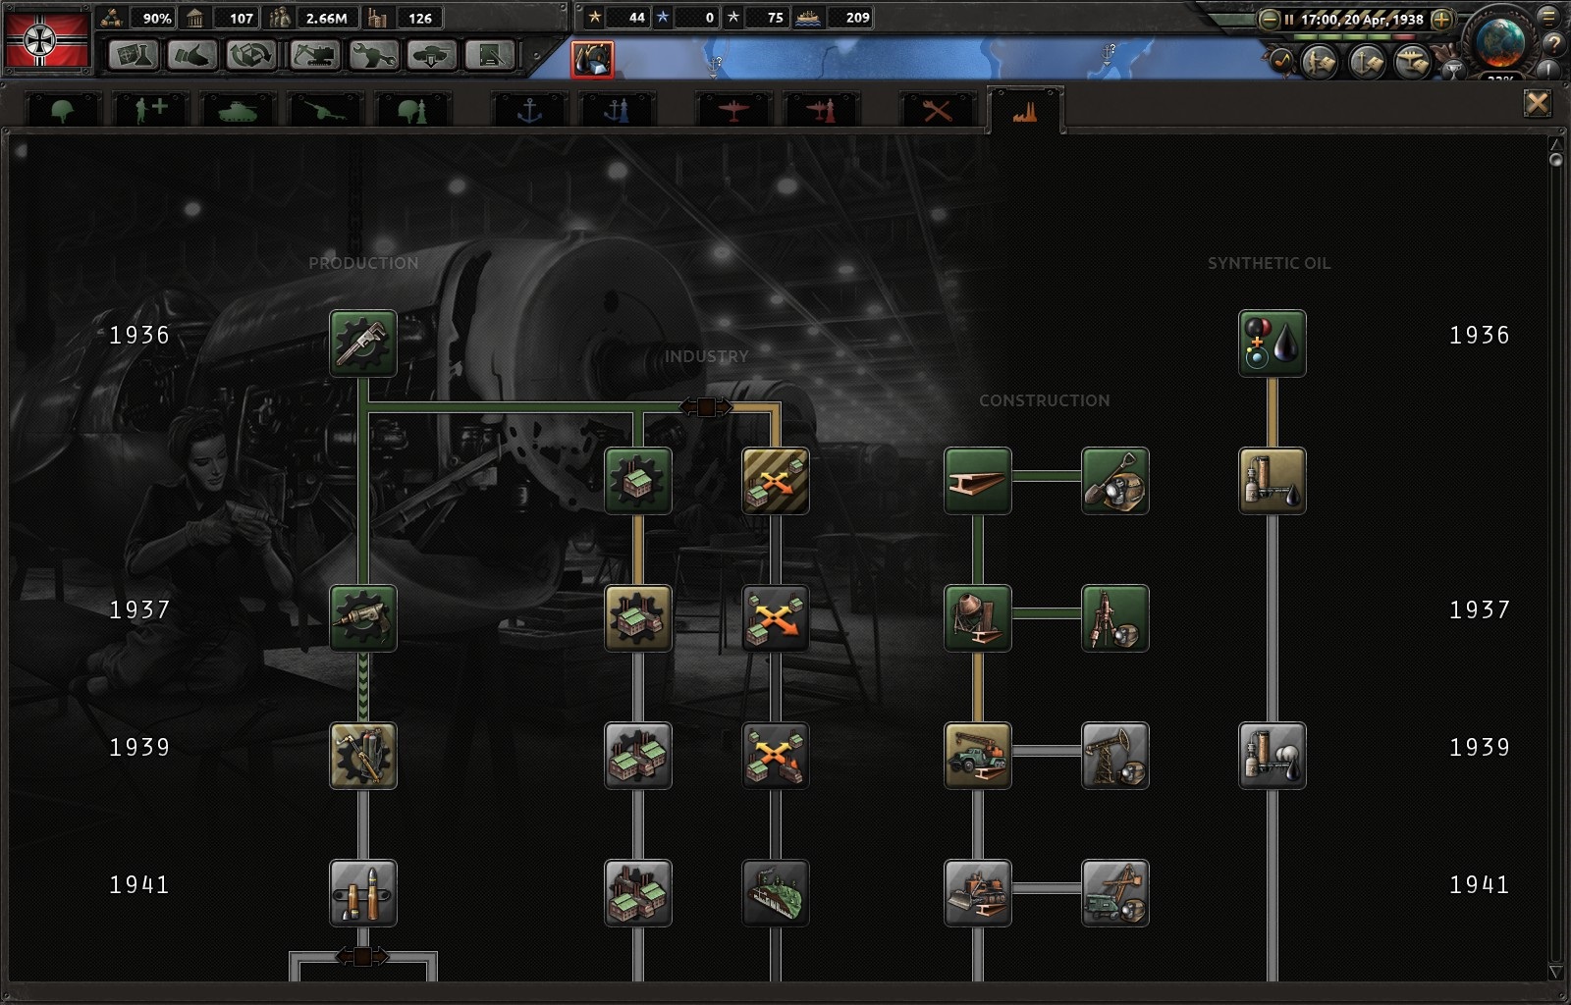The image size is (1571, 1005).
Task: Switch to the naval anchor research tab
Action: (529, 111)
